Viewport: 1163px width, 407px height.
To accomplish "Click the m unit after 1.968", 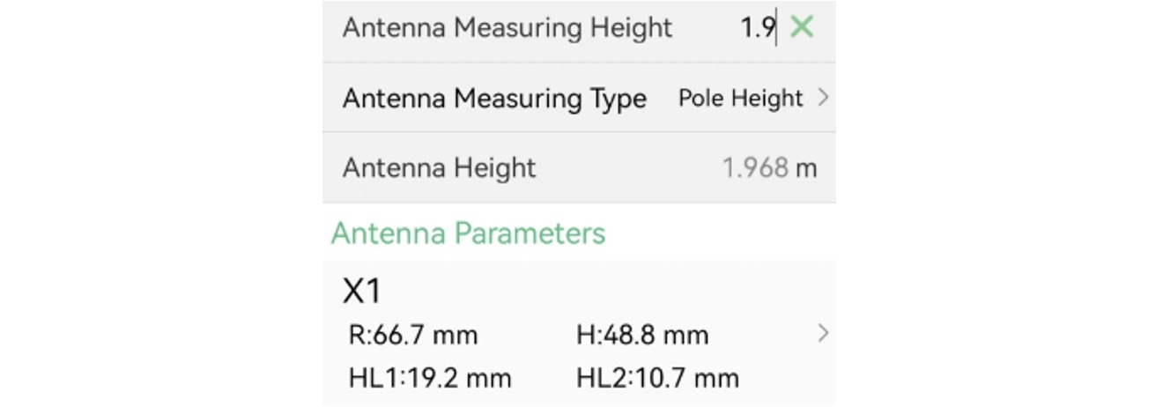I will click(x=806, y=168).
